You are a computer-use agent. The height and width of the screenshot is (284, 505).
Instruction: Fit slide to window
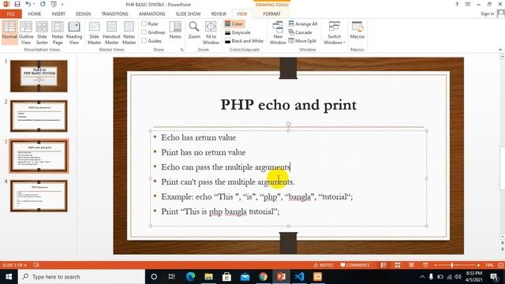pos(211,32)
